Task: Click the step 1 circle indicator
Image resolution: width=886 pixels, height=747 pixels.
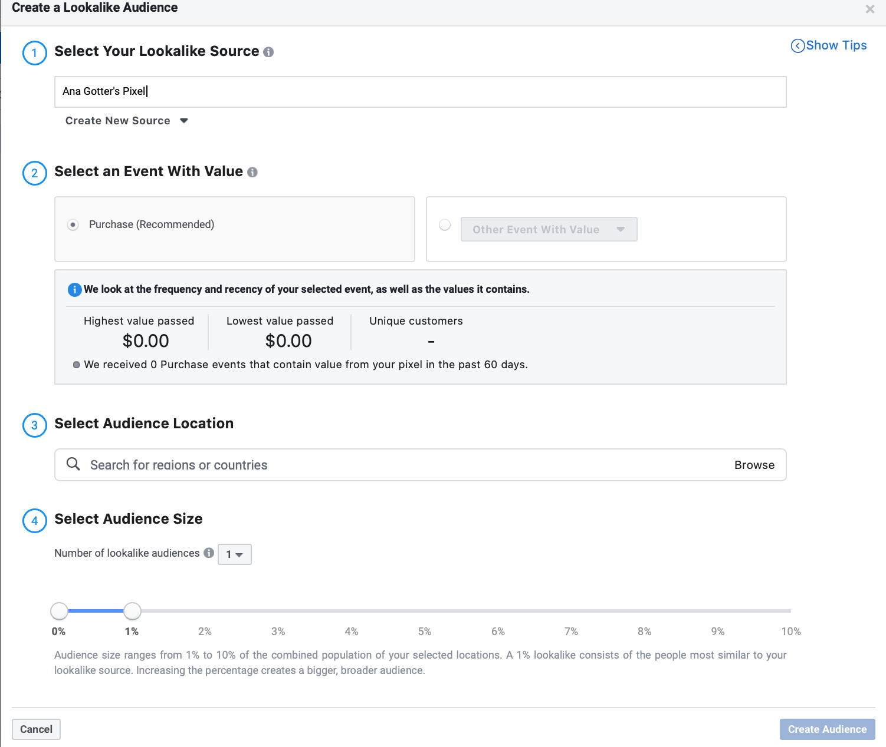Action: tap(34, 53)
